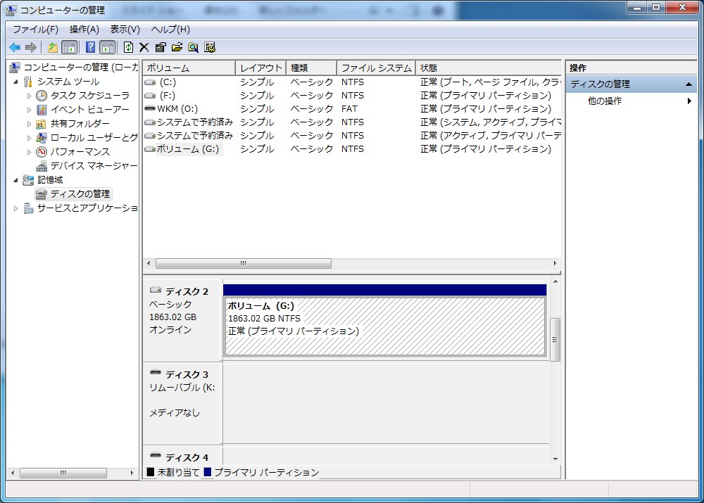
Task: Click the gray Forward arrow in the toolbar
Action: [x=31, y=47]
